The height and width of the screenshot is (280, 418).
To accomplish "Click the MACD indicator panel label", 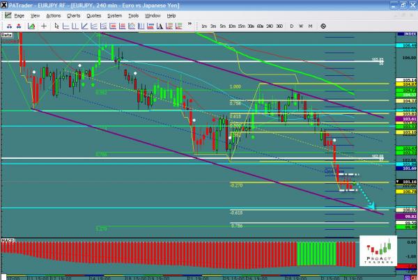I will [x=8, y=240].
